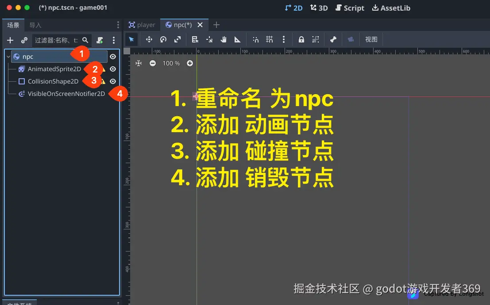Open scene tree extra options menu
490x305 pixels.
tap(114, 40)
